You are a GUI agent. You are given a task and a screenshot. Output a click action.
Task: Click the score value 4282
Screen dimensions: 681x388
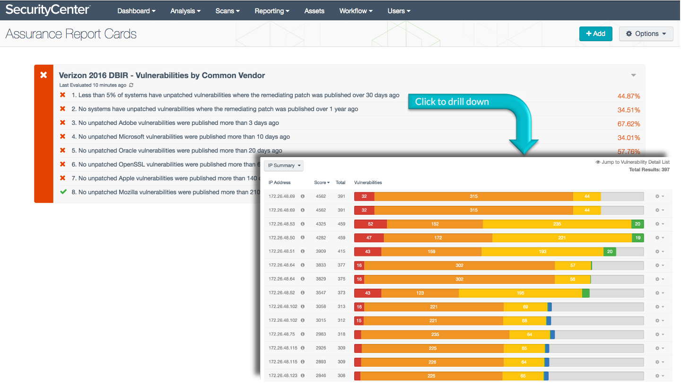pyautogui.click(x=321, y=238)
